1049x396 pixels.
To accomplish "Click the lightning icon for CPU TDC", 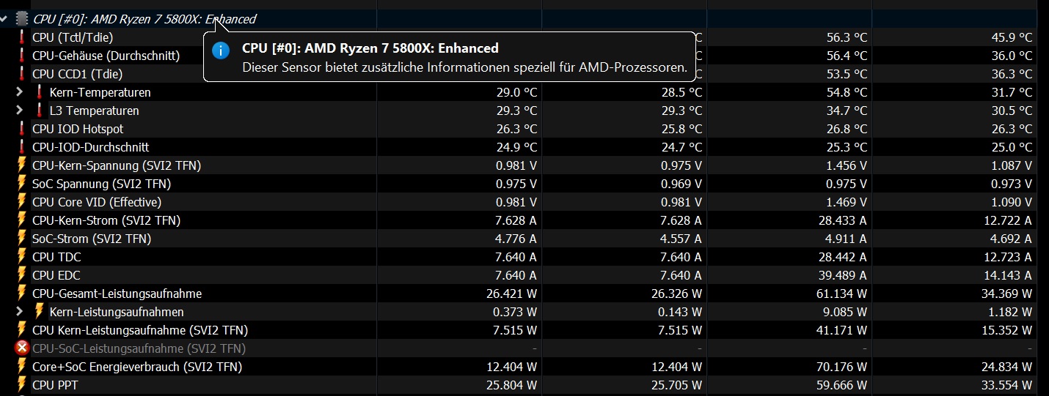I will pos(22,256).
